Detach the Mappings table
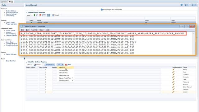The width and height of the screenshot is (199, 112). [x=37, y=65]
